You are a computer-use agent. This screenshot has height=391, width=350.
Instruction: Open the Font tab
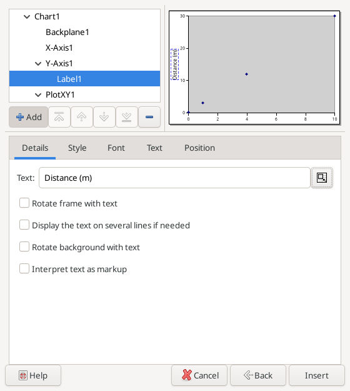pyautogui.click(x=116, y=148)
